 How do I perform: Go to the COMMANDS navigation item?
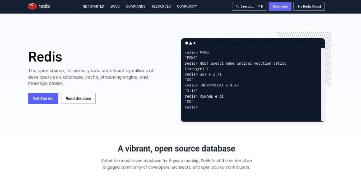[x=136, y=6]
